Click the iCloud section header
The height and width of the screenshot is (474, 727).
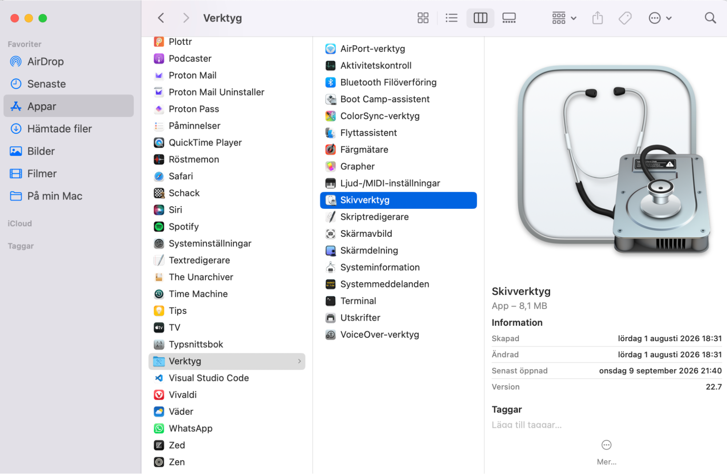click(x=20, y=223)
